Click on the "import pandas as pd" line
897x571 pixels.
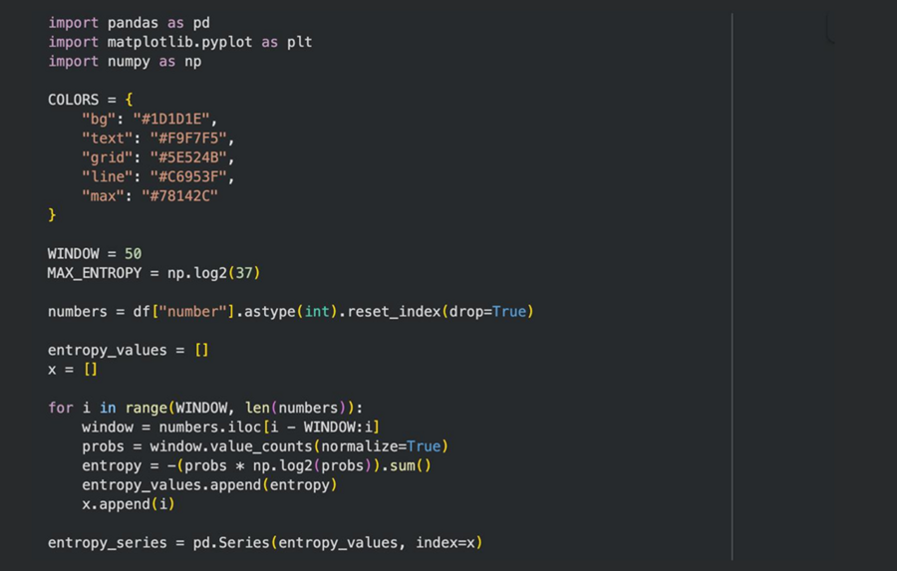(x=129, y=22)
